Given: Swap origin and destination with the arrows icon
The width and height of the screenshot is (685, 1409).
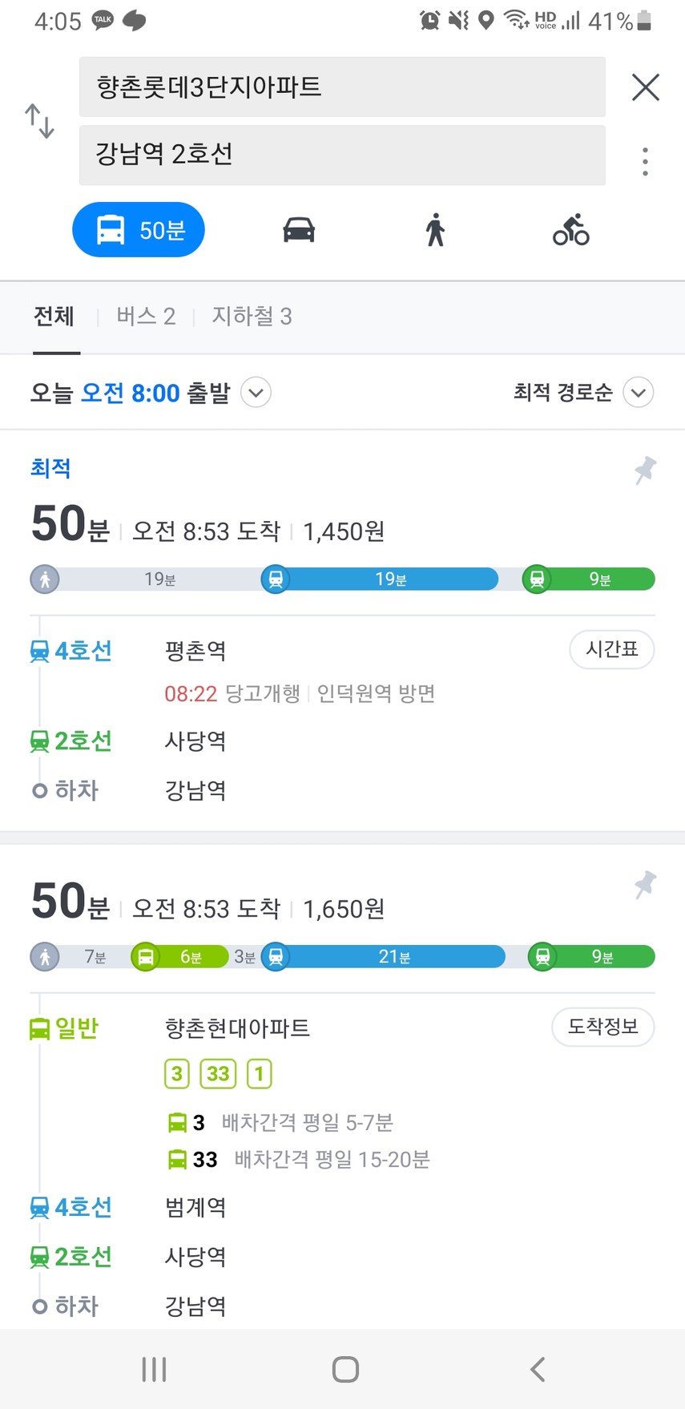Looking at the screenshot, I should 39,121.
